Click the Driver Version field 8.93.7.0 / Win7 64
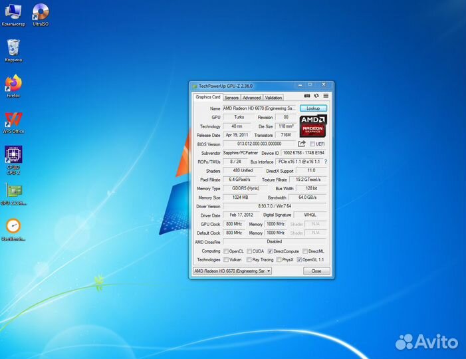 click(x=275, y=206)
